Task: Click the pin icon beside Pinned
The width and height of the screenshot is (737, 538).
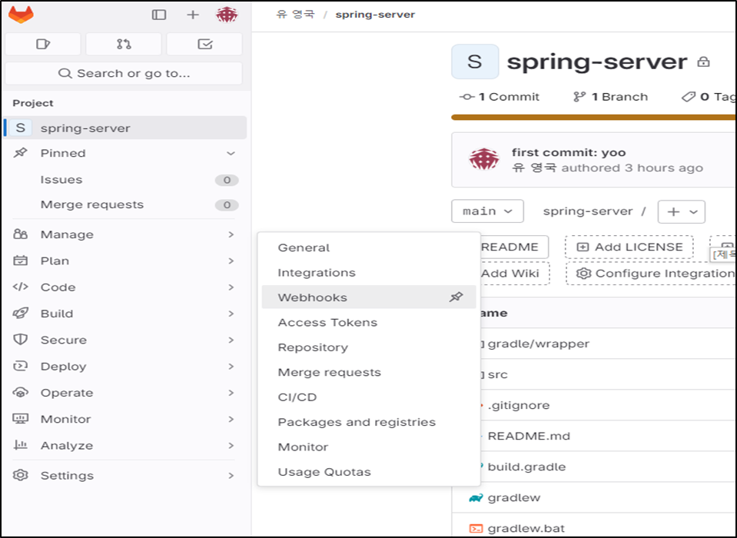Action: (20, 153)
